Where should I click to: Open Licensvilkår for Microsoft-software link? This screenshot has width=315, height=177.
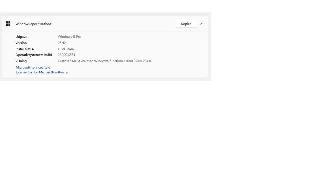tap(42, 72)
